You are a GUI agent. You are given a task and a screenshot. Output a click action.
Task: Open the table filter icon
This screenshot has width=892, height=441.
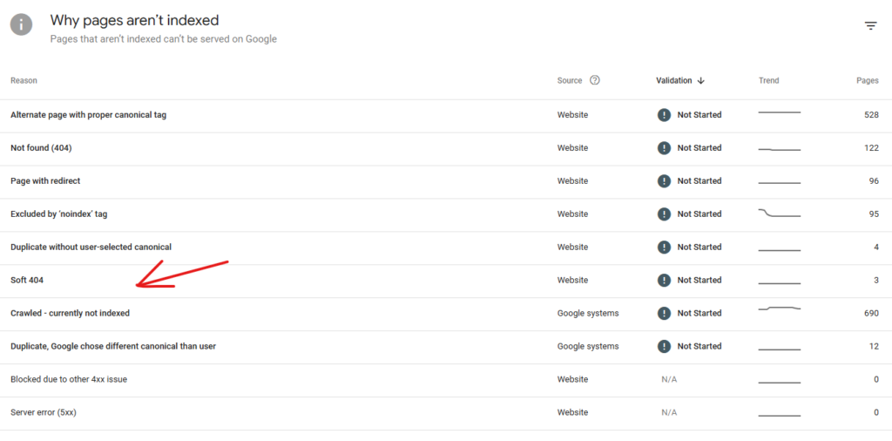pyautogui.click(x=870, y=26)
